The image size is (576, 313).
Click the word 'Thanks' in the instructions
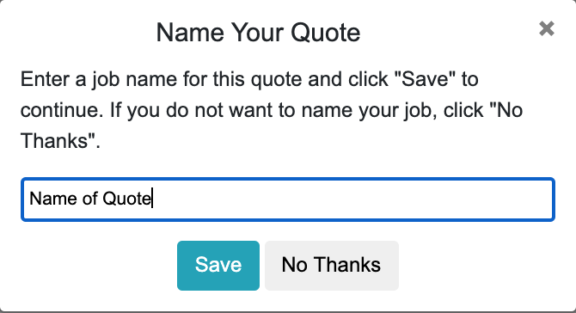54,141
